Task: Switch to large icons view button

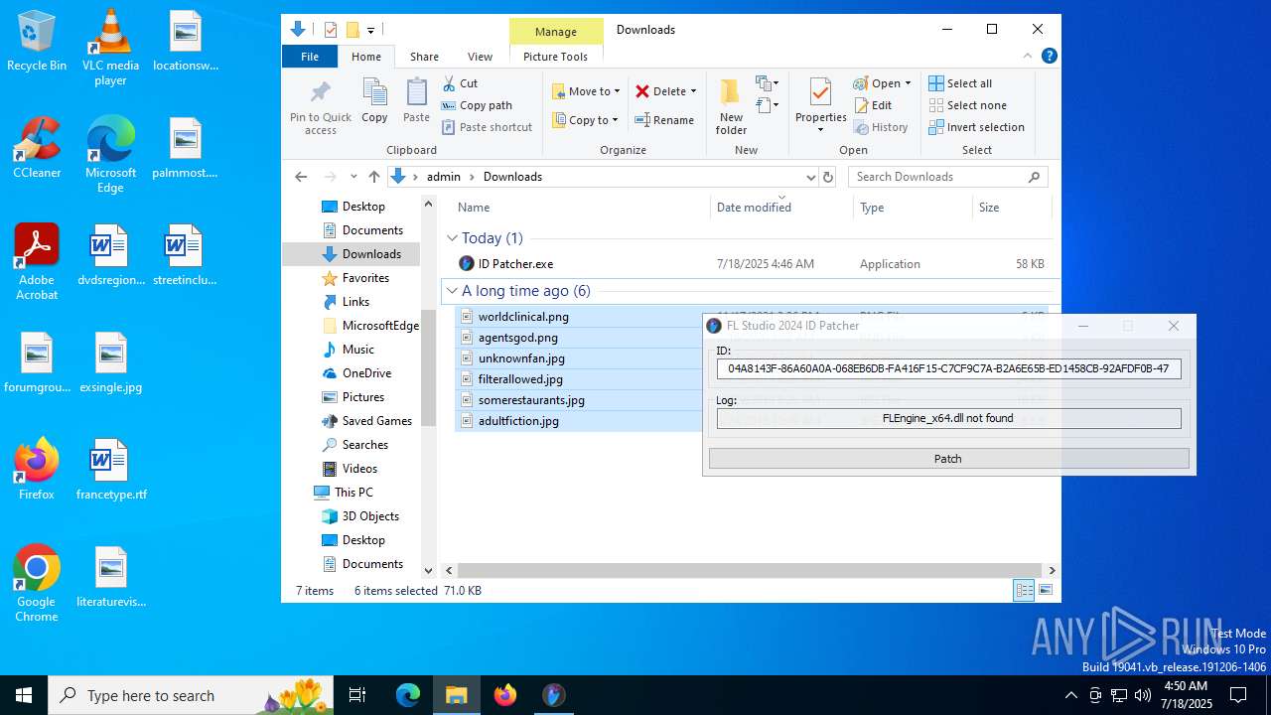Action: [x=1045, y=591]
